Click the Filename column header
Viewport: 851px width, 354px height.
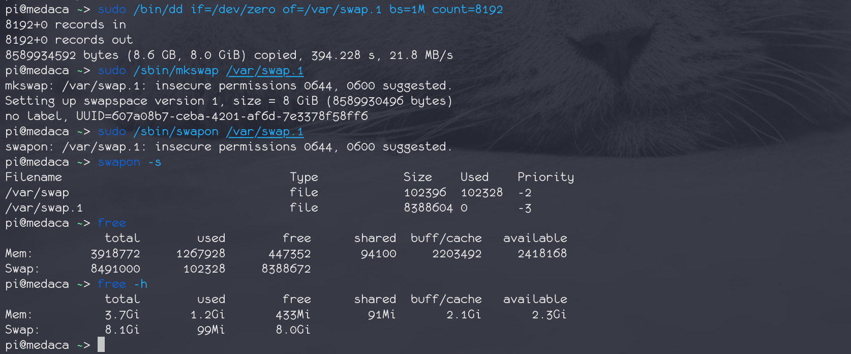[x=34, y=177]
